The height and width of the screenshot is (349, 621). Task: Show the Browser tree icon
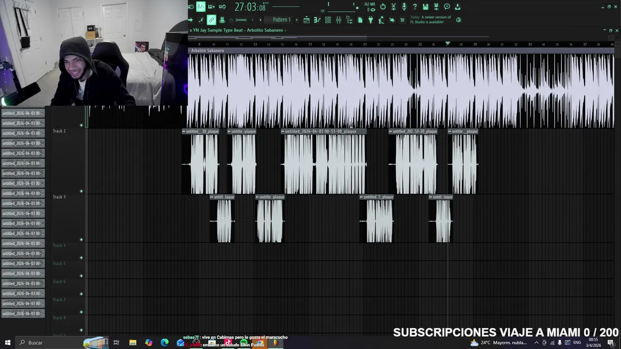pyautogui.click(x=349, y=20)
